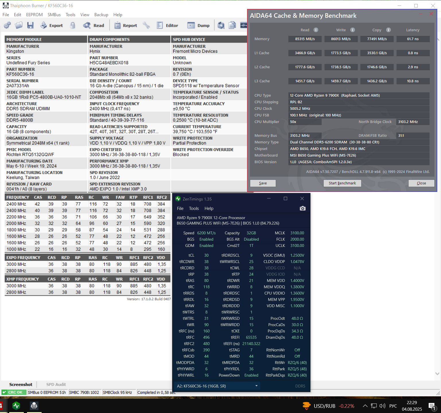Viewport: 441px width, 413px height.
Task: Open Thaiphoon Burner File menu
Action: click(x=6, y=15)
